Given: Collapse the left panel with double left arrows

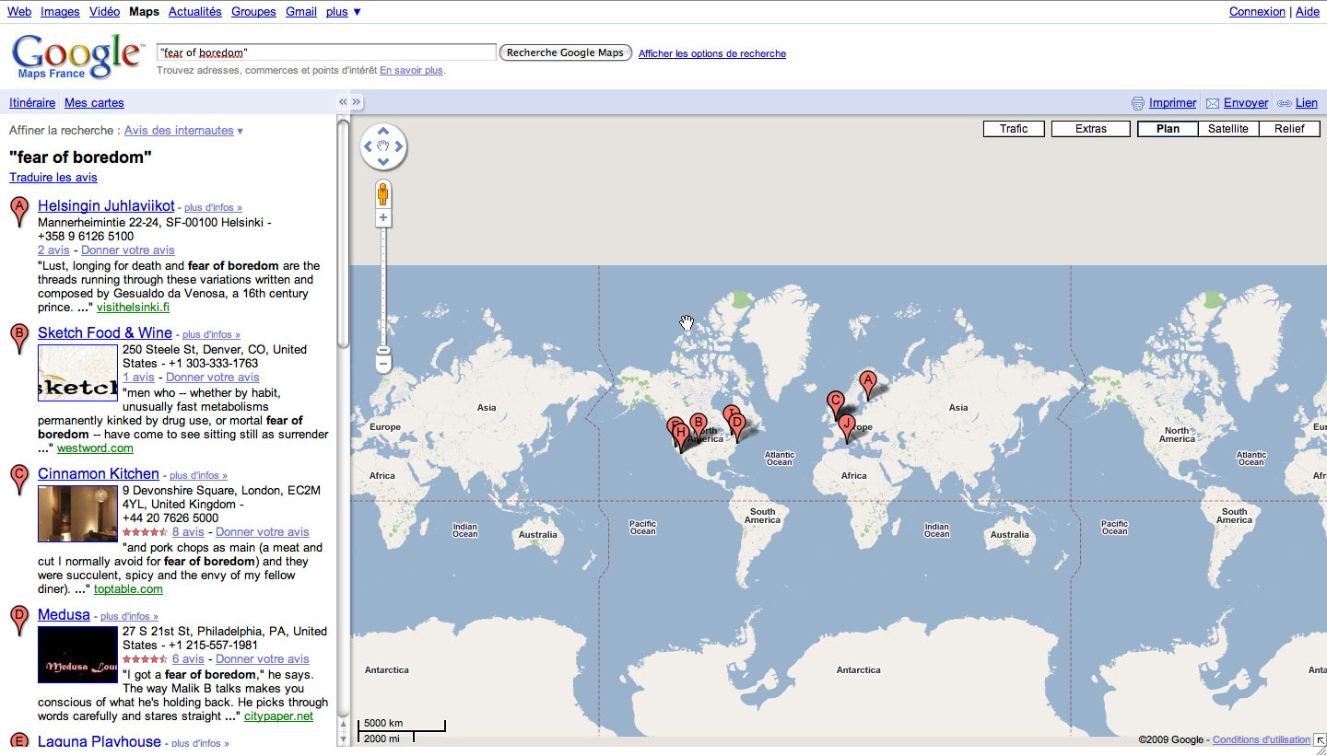Looking at the screenshot, I should click(x=343, y=102).
